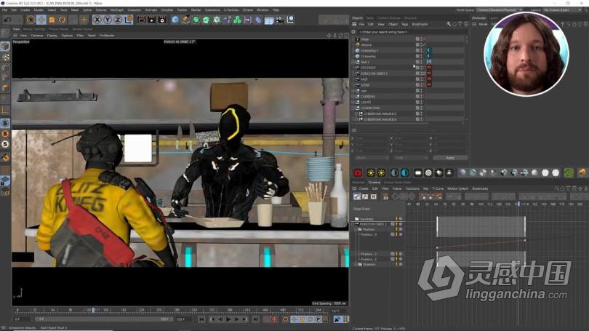
Task: Switch timeline to F-Curve mode icon
Action: pyautogui.click(x=365, y=196)
